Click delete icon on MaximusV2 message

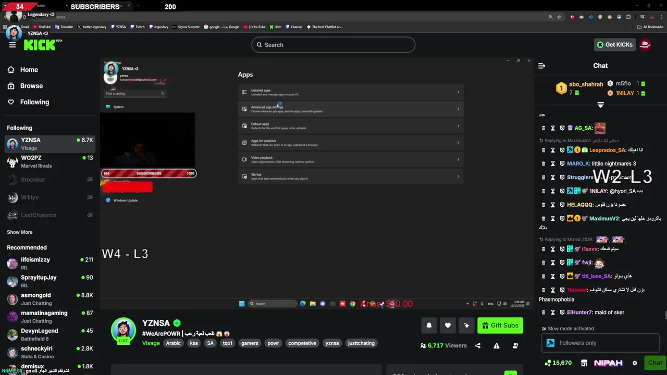coord(544,219)
